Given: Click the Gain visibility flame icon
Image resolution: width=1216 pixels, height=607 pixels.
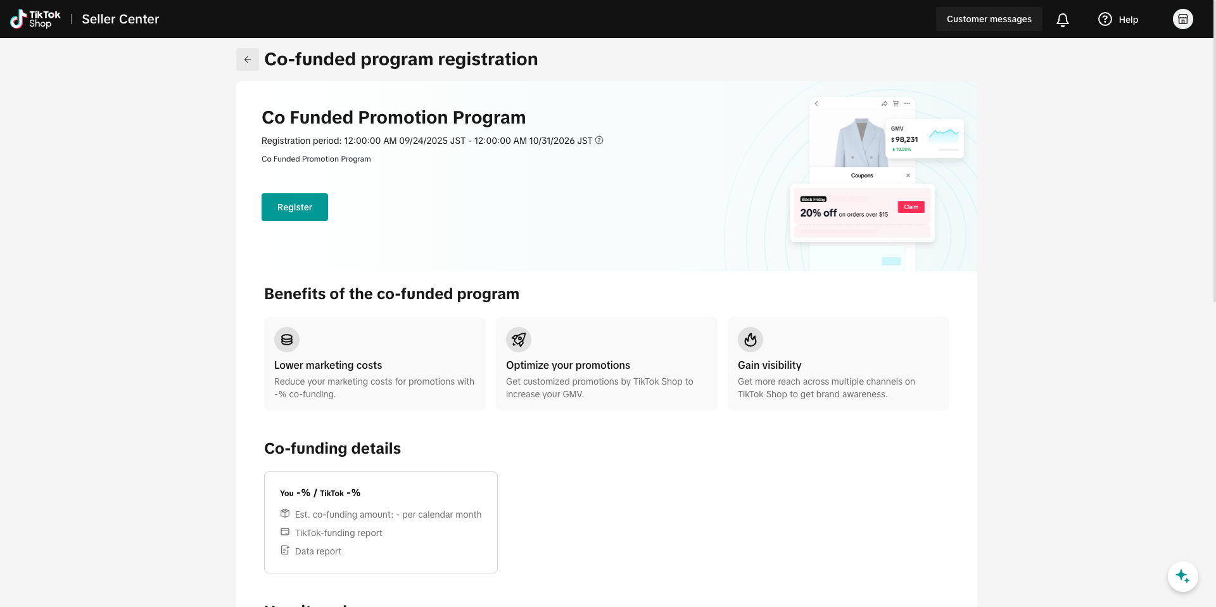Looking at the screenshot, I should [750, 340].
